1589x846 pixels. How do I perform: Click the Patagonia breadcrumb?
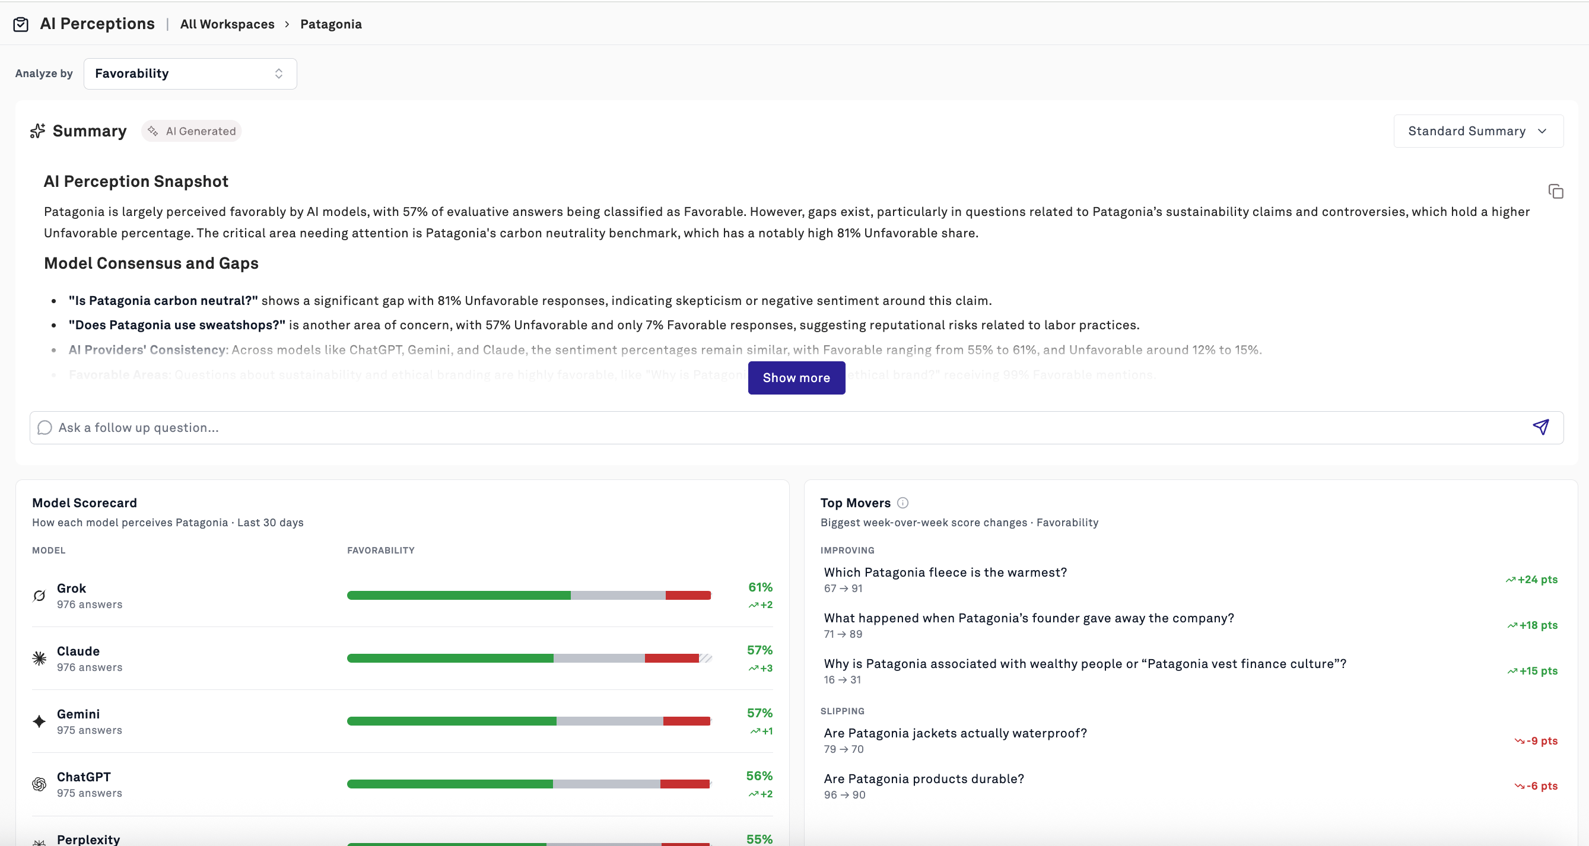(330, 24)
